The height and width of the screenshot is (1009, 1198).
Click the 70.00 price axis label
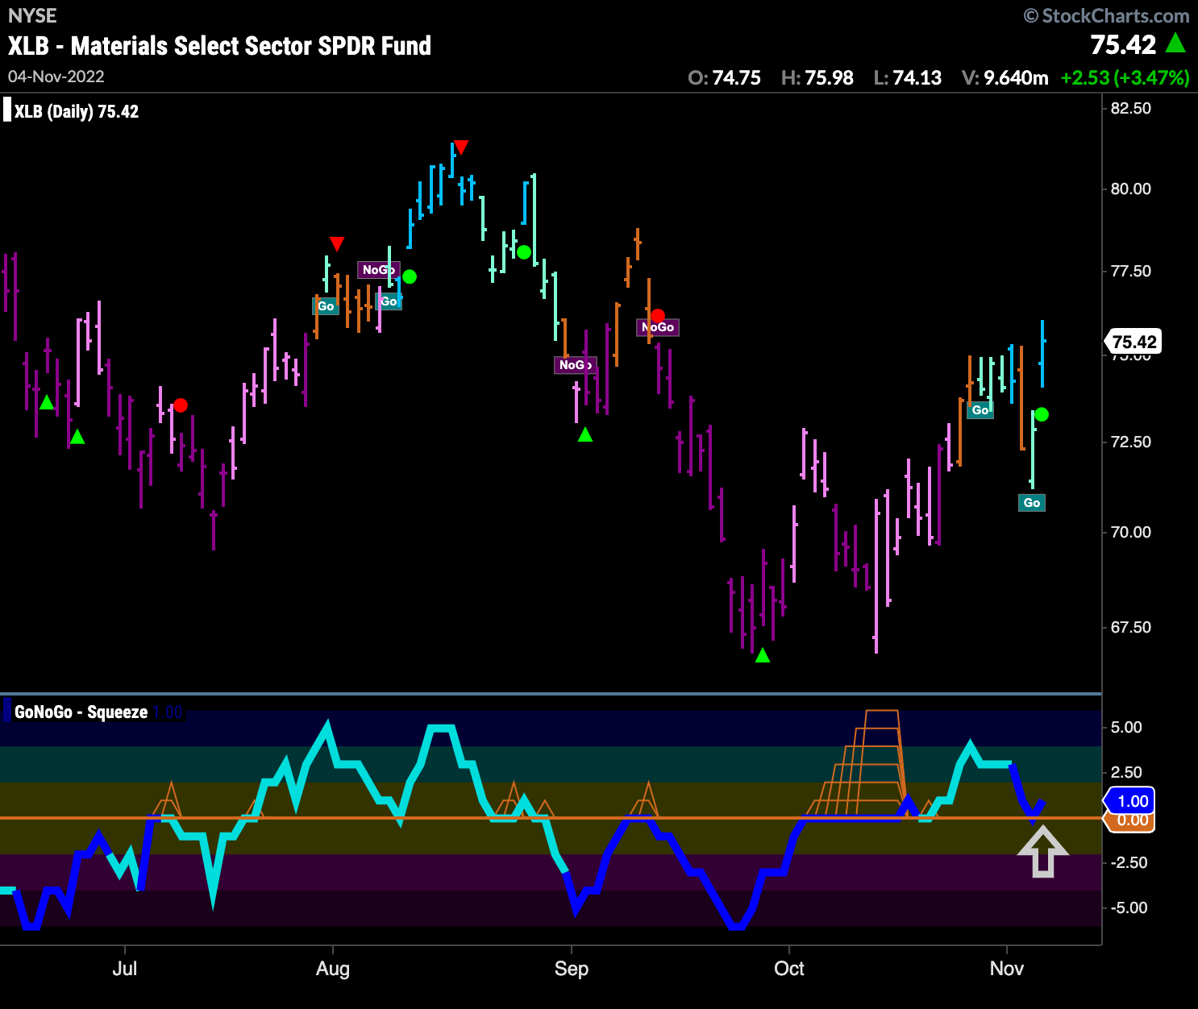click(1130, 532)
